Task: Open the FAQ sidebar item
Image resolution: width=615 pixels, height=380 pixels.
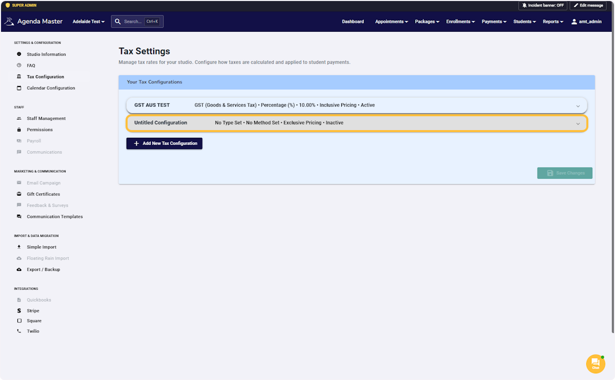Action: point(31,66)
